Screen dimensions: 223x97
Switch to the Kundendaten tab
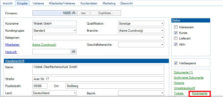[89, 3]
